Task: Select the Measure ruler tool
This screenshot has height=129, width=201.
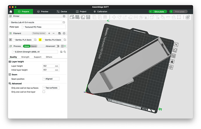Action: coord(168,17)
